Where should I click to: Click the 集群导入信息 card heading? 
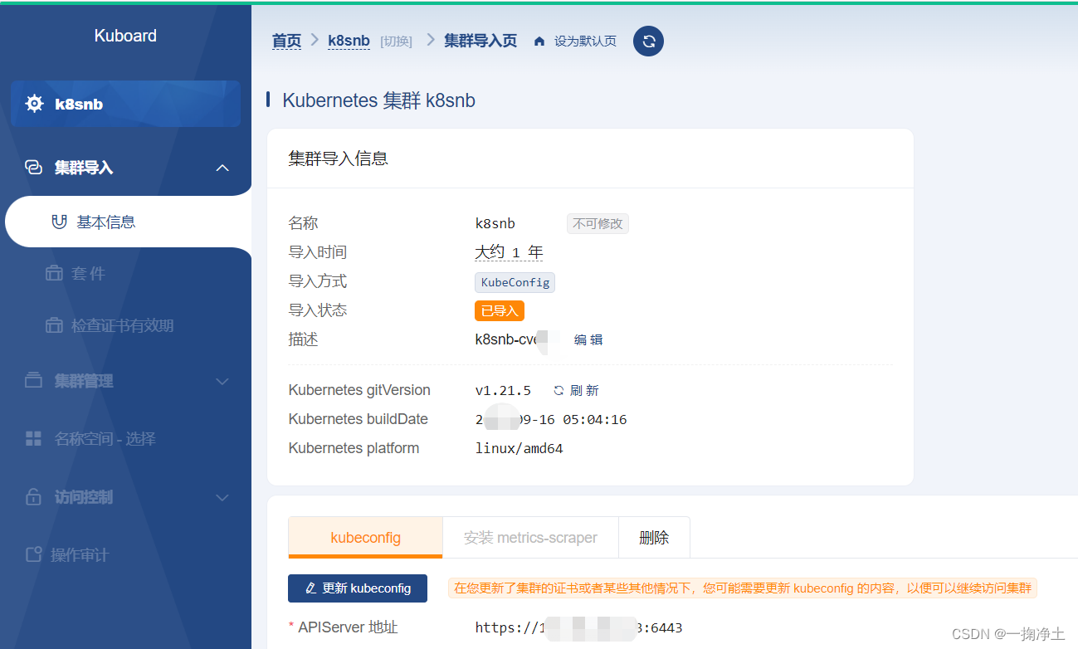pyautogui.click(x=338, y=159)
